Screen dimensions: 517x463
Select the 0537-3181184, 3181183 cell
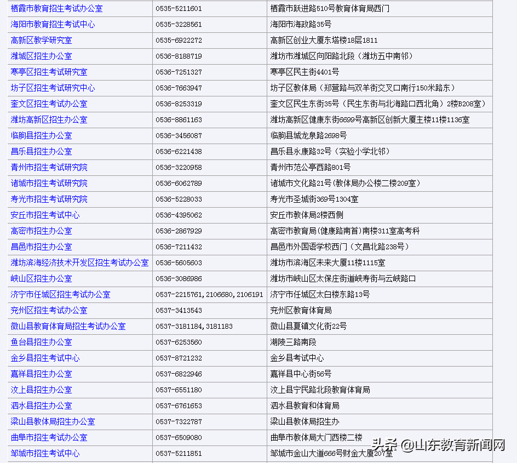tap(210, 326)
